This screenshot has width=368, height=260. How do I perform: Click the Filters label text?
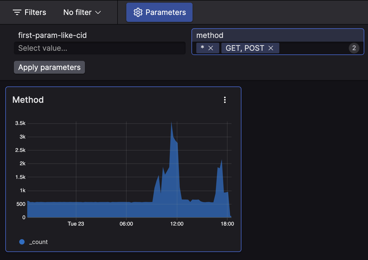[35, 12]
